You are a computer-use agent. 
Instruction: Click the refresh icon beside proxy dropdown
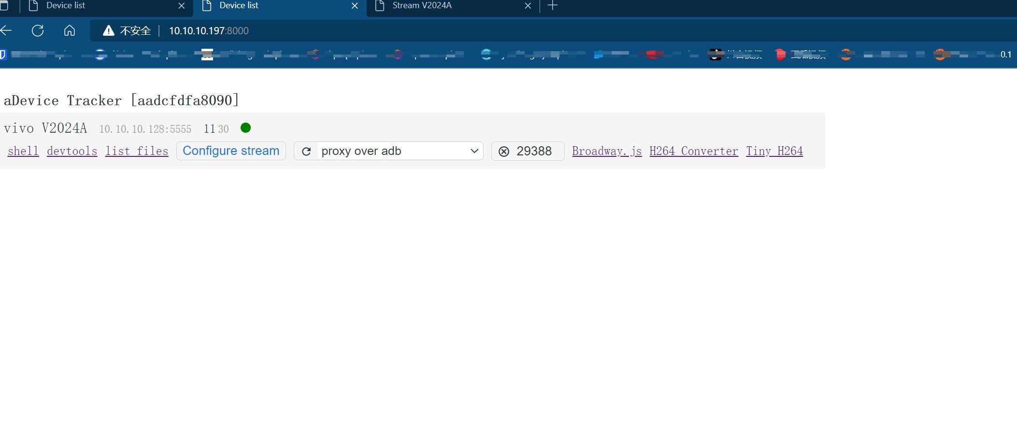tap(306, 152)
